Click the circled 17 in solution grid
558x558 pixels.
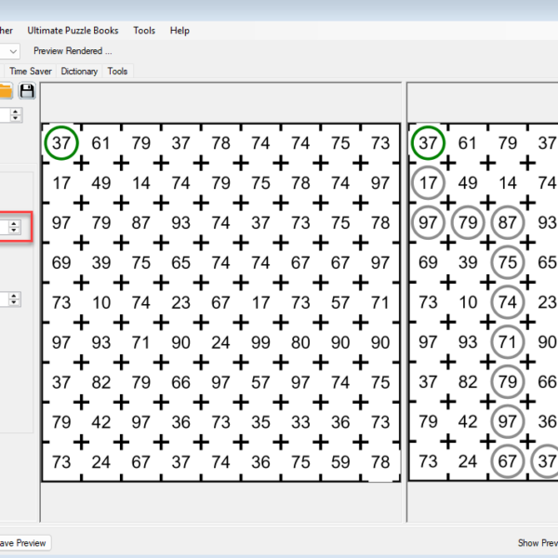click(428, 183)
